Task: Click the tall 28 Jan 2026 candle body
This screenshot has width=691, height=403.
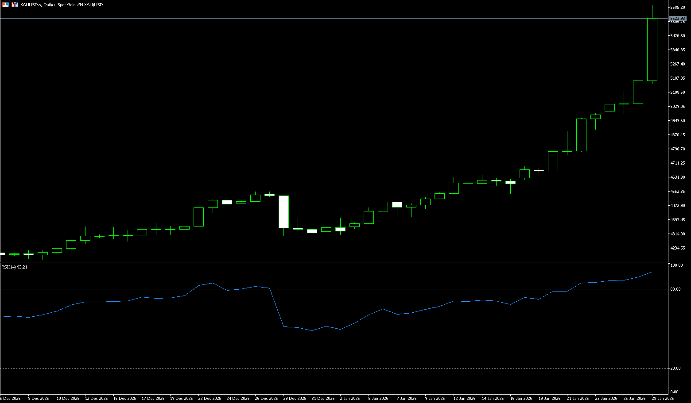Action: [652, 50]
